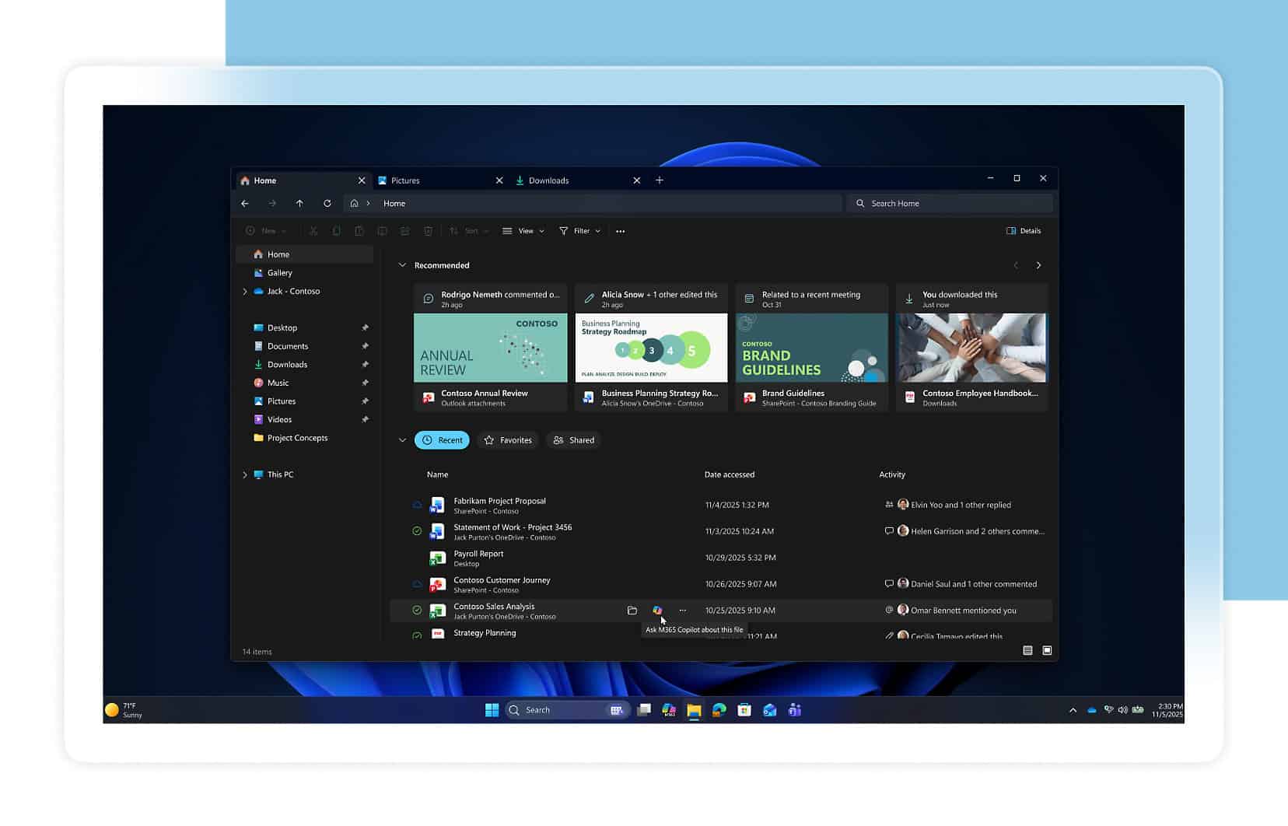Open Gallery in navigation pane
The image size is (1288, 826).
click(279, 273)
